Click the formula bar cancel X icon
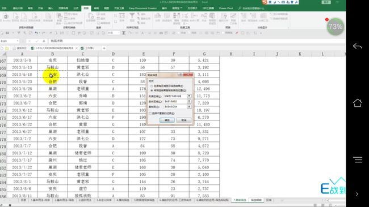Image resolution: width=369 pixels, height=207 pixels. [30, 41]
